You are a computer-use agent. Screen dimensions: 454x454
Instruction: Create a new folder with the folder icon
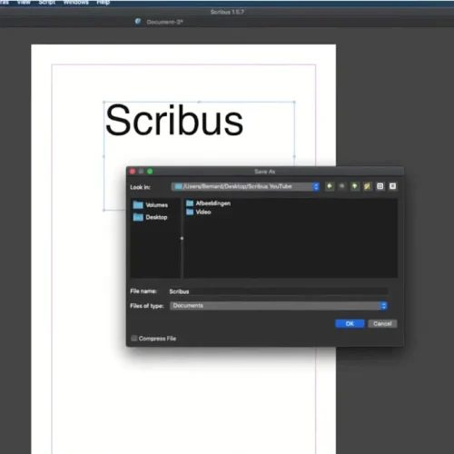[367, 186]
